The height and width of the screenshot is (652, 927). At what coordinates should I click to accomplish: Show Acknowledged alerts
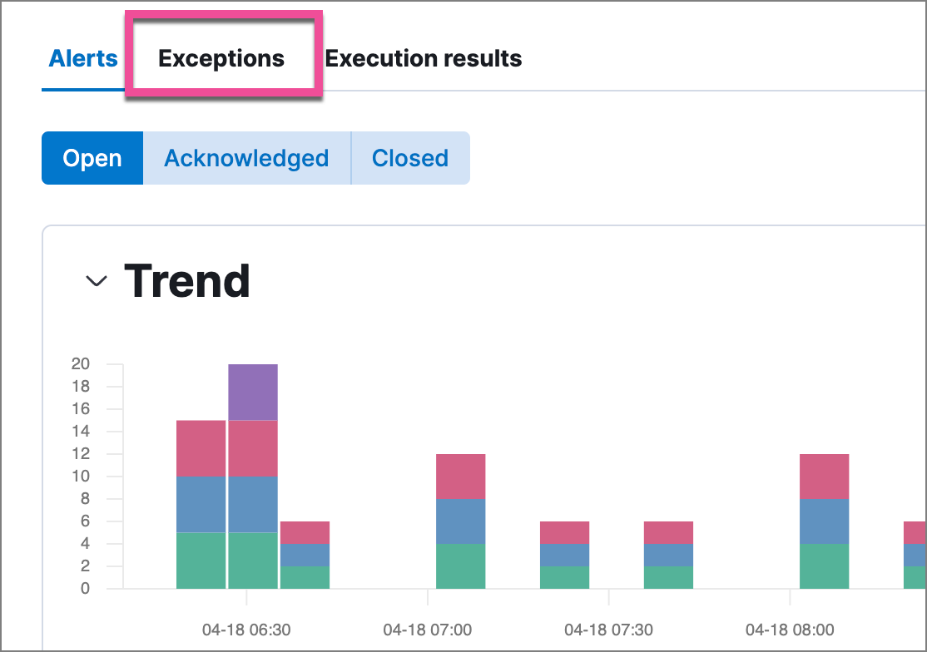tap(247, 158)
